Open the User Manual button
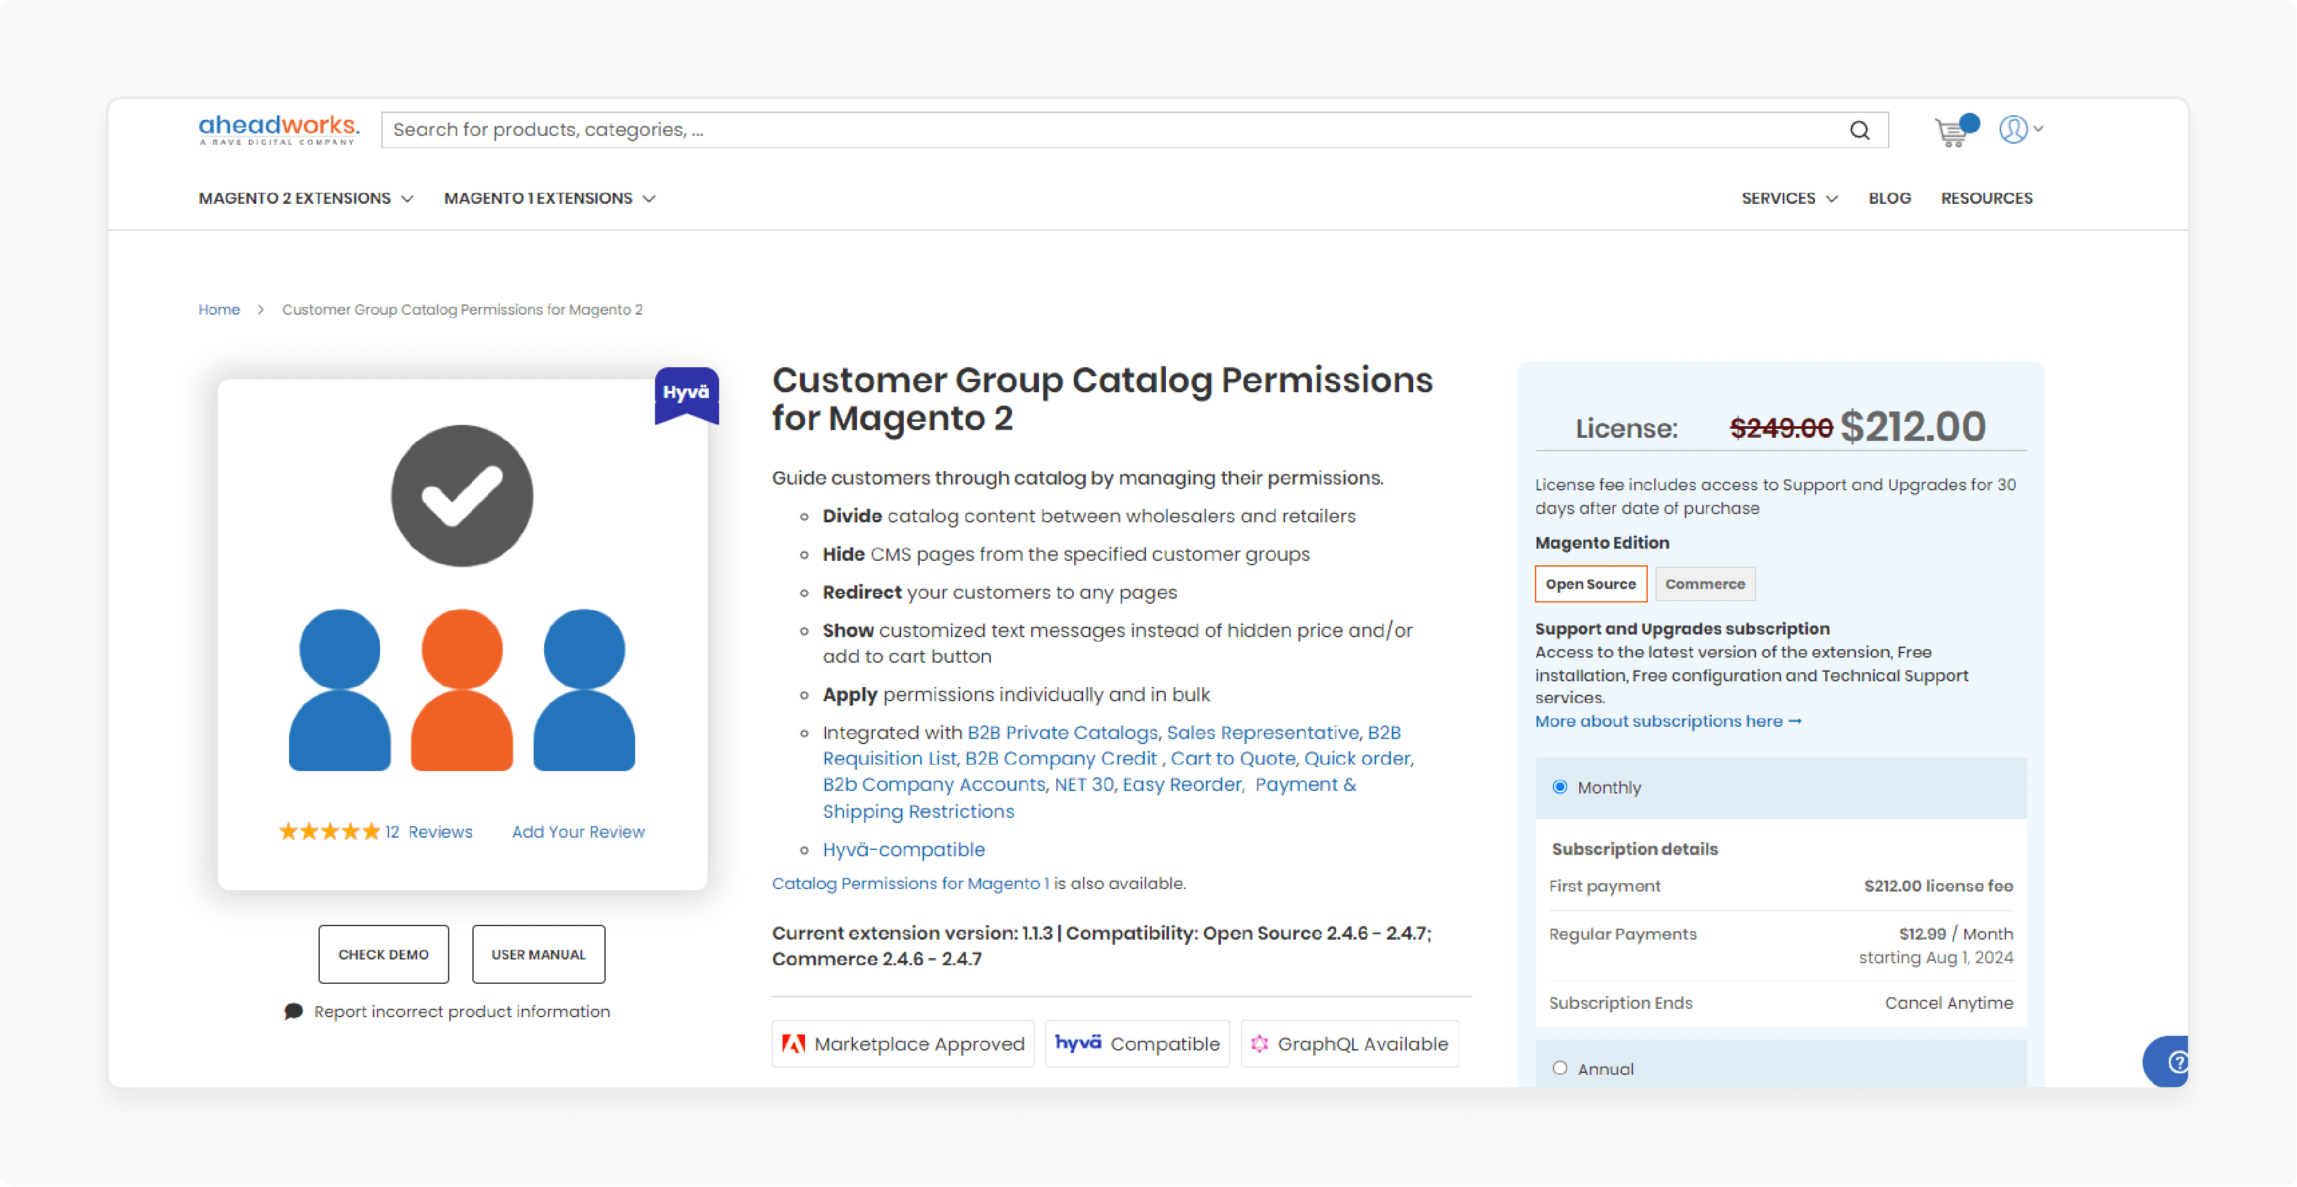Screen dimensions: 2297x1187 point(538,953)
